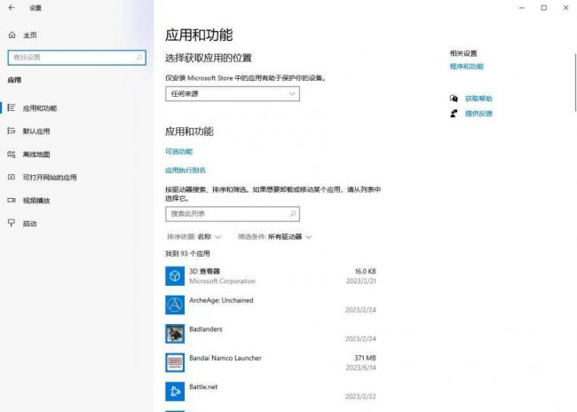This screenshot has width=577, height=412.
Task: Minimize the 设置 window
Action: pos(521,8)
